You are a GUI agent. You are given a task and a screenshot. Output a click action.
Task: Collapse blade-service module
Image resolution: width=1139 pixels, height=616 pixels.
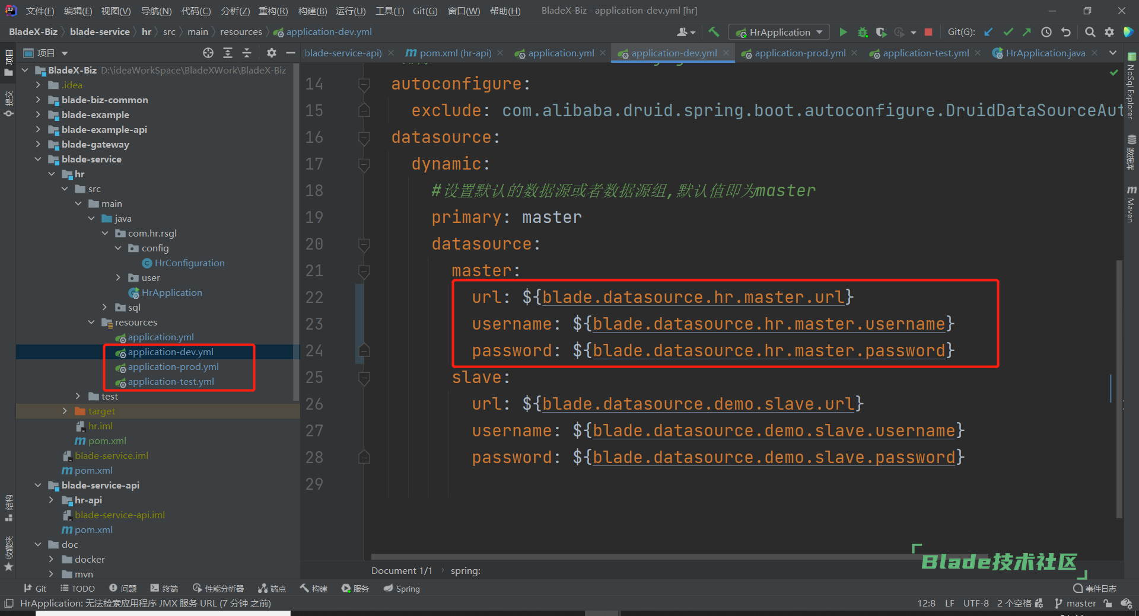[x=38, y=159]
